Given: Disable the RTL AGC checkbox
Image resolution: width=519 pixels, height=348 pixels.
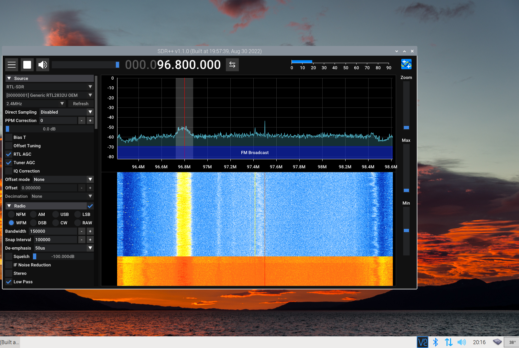Looking at the screenshot, I should [8, 154].
